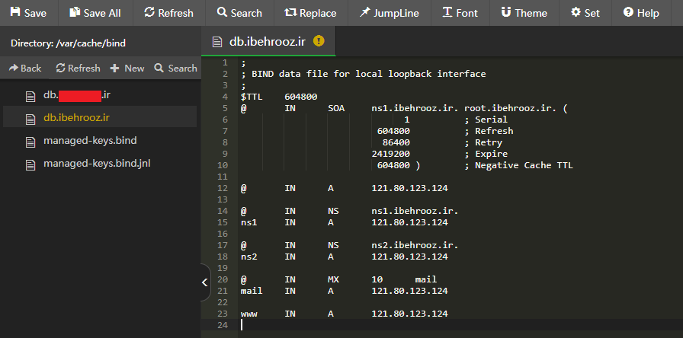Collapse the sidebar with the arrow handle
This screenshot has height=338, width=683.
pos(204,282)
